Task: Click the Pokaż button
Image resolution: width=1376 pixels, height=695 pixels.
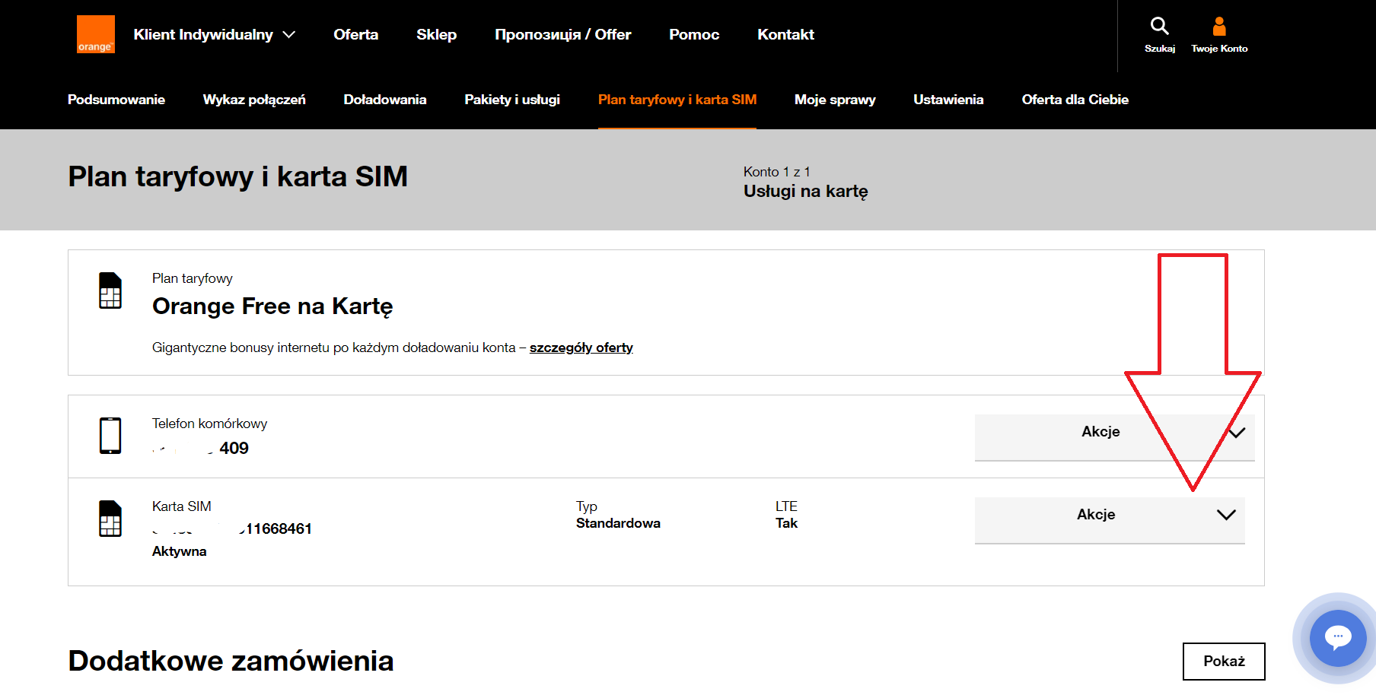Action: click(1224, 662)
